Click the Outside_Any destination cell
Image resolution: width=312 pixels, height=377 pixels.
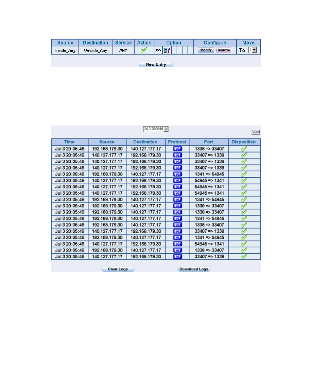(x=95, y=50)
